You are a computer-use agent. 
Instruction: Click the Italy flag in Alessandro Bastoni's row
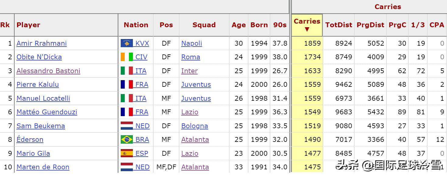(x=127, y=71)
